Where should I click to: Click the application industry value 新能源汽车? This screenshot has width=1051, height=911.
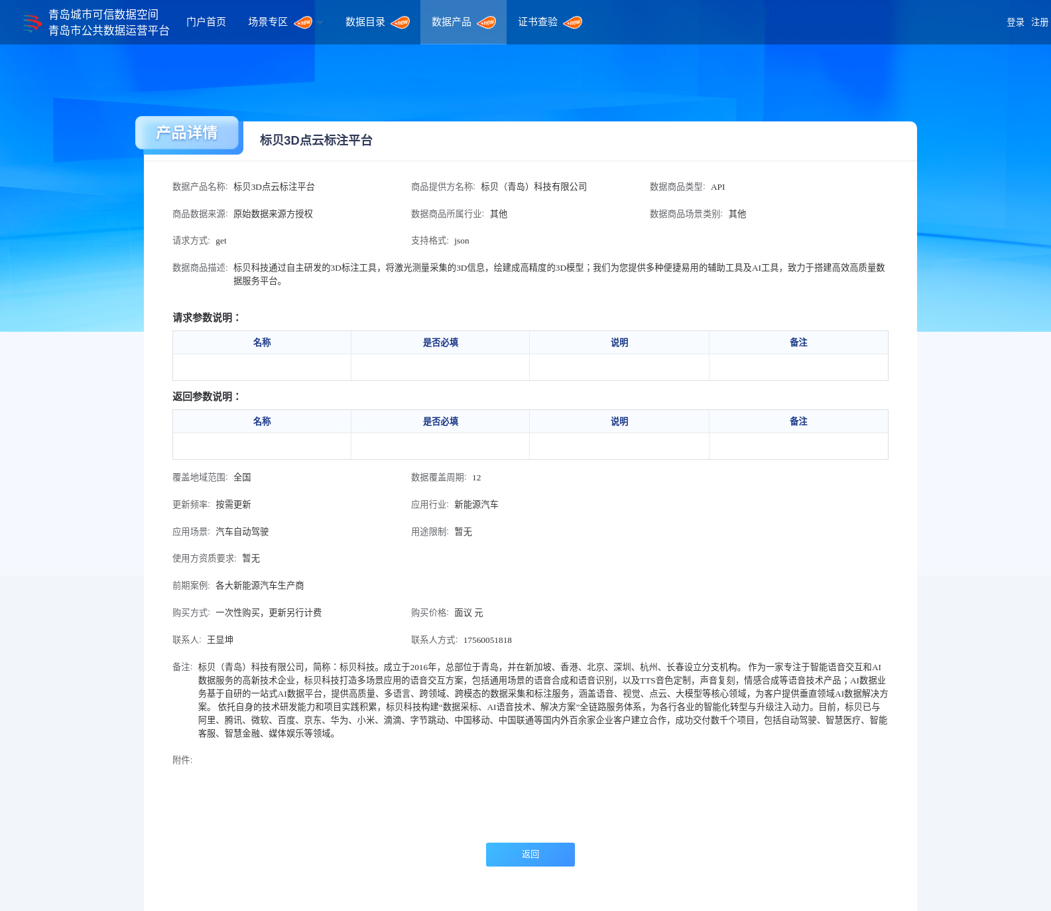coord(476,505)
